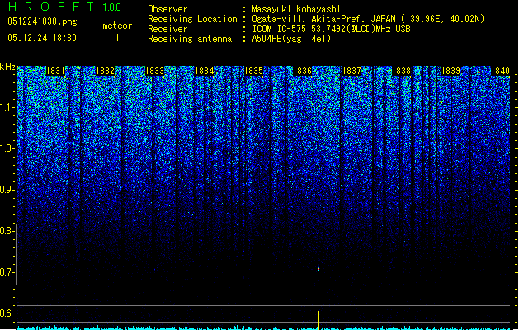Click the yellow signal spike at bottom
Image resolution: width=519 pixels, height=330 pixels.
318,320
